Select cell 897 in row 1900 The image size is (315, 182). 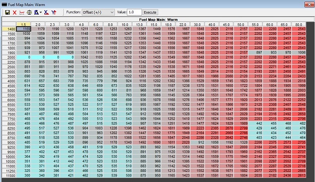(x=255, y=52)
